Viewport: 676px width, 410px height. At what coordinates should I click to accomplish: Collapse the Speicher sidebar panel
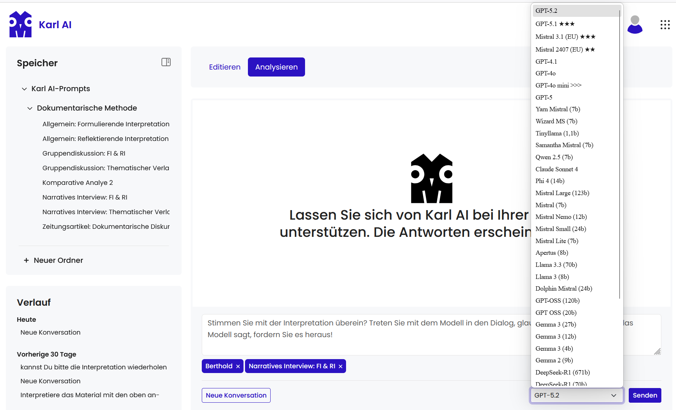pos(166,62)
